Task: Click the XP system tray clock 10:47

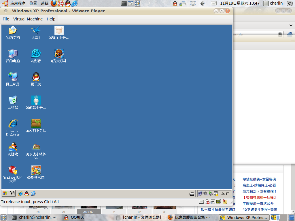Action: [224, 194]
